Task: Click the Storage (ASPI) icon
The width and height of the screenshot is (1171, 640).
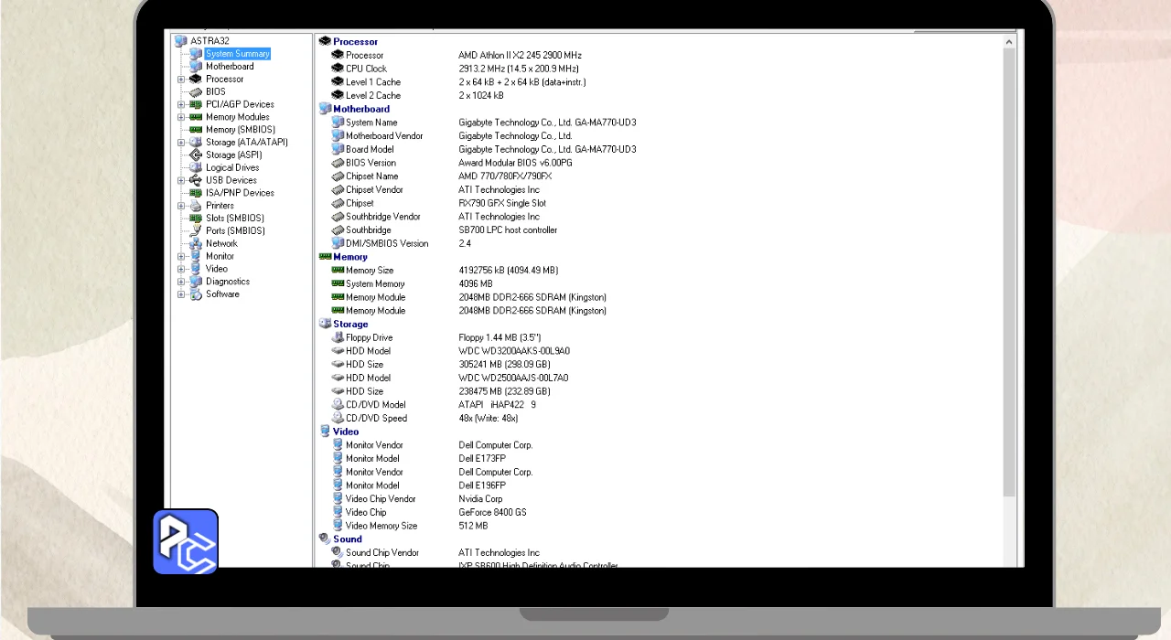Action: [195, 155]
